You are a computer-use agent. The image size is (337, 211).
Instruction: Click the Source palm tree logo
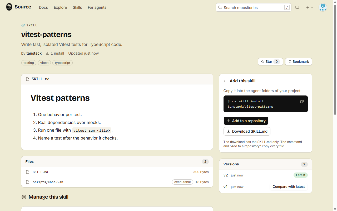tap(9, 7)
